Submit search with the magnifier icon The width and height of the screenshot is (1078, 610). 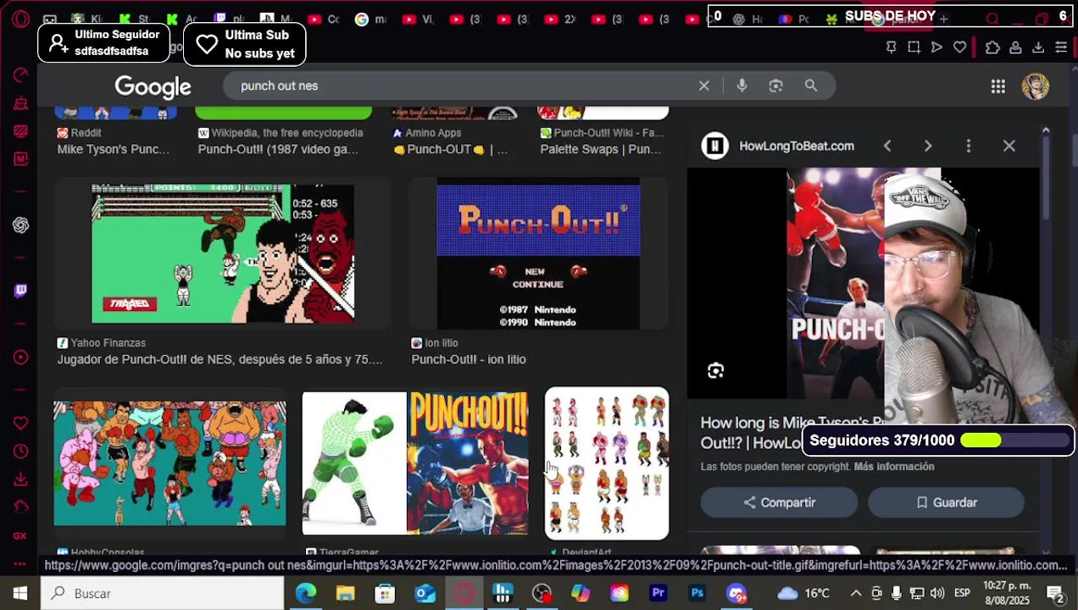pos(811,86)
